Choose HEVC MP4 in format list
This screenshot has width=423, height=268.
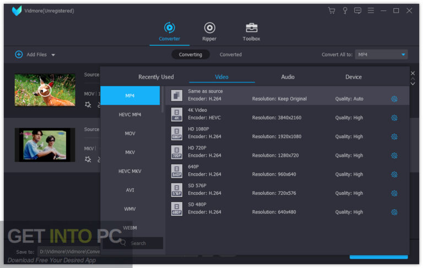click(x=130, y=114)
